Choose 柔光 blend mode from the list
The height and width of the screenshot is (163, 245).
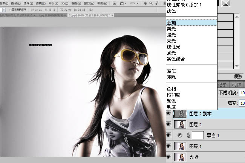click(x=171, y=29)
